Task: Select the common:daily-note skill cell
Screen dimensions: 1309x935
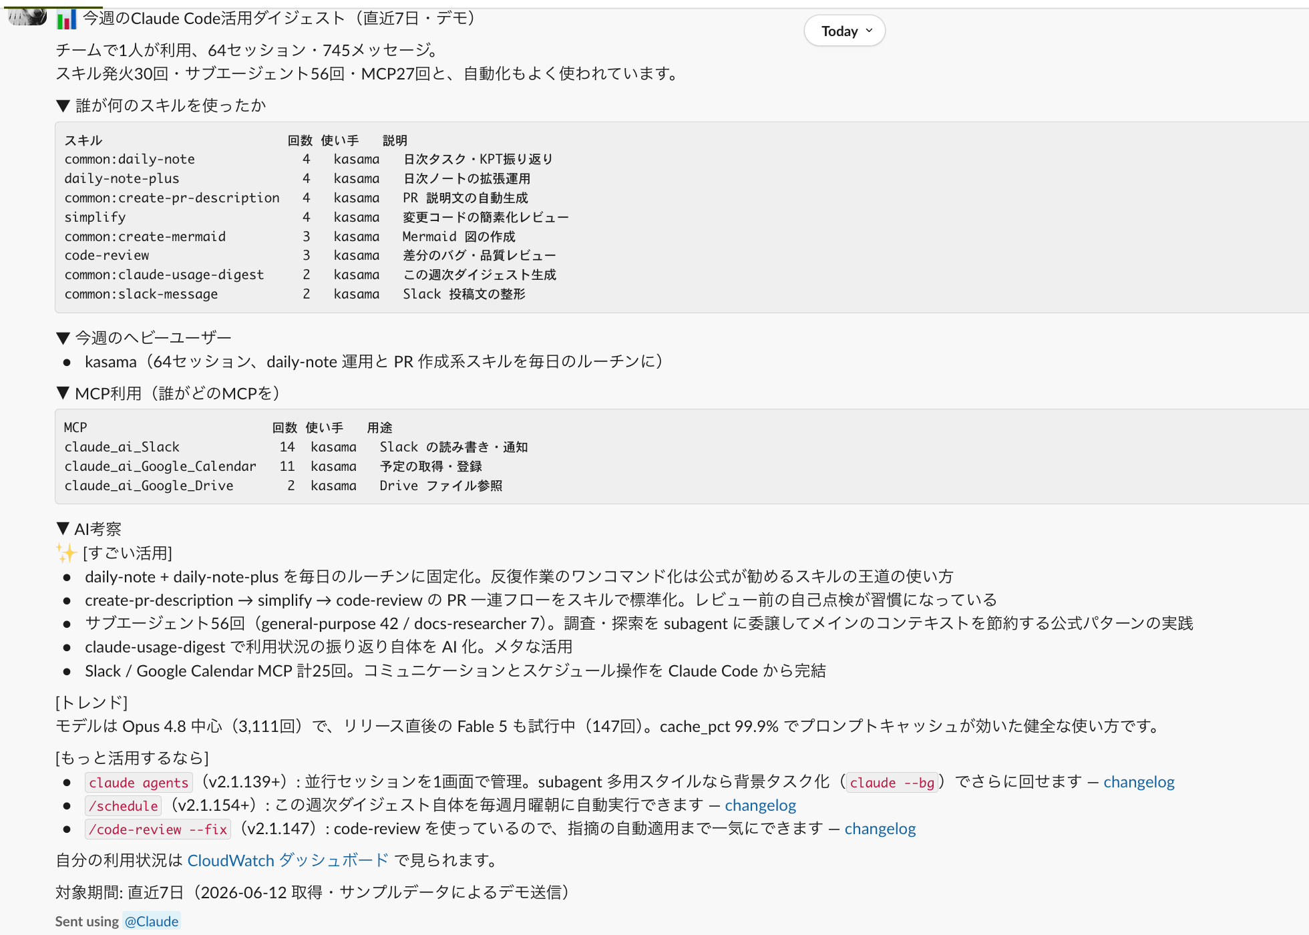Action: tap(130, 159)
